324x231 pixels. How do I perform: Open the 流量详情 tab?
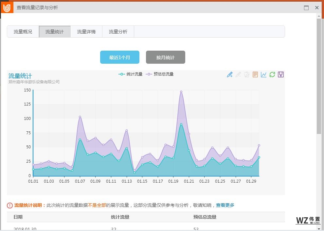86,32
